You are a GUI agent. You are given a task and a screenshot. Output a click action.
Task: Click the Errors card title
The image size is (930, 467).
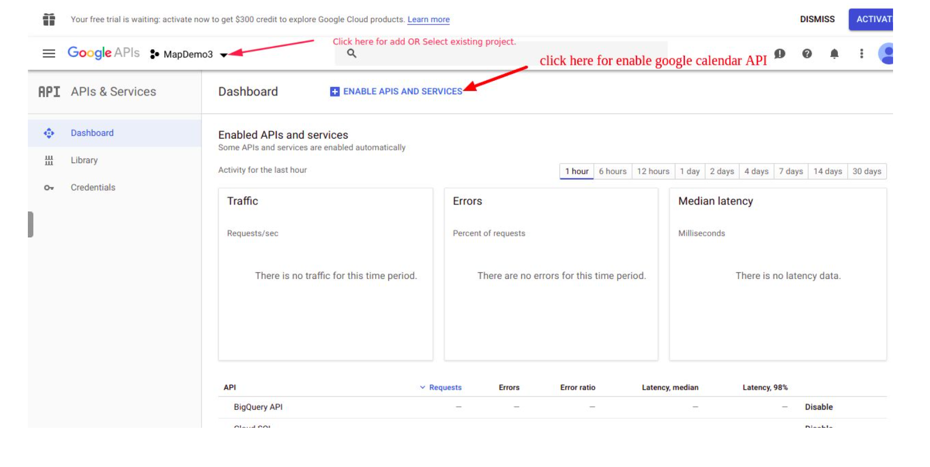(x=467, y=201)
